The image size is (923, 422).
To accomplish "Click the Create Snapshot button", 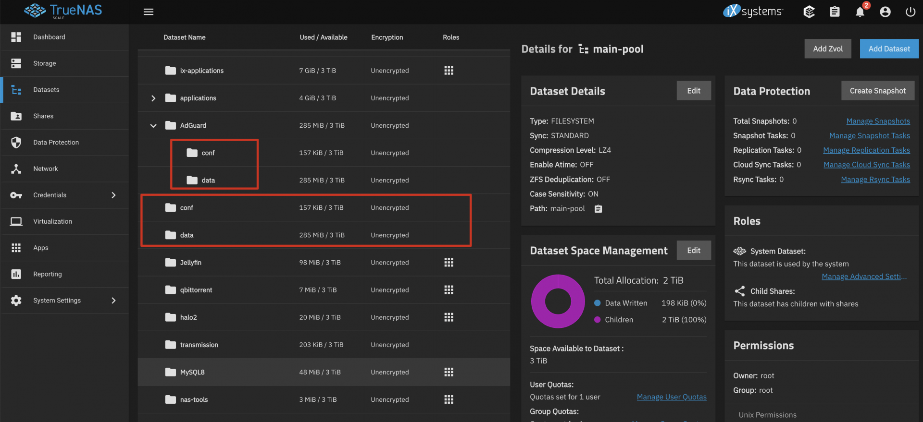I will 878,91.
